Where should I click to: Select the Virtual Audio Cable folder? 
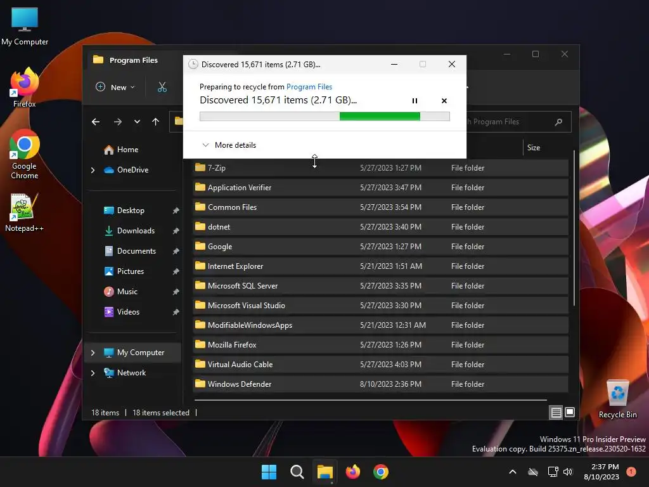(380, 365)
